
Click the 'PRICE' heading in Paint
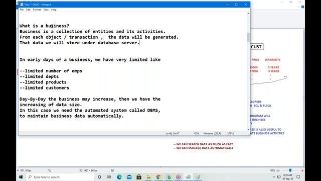coord(255,60)
